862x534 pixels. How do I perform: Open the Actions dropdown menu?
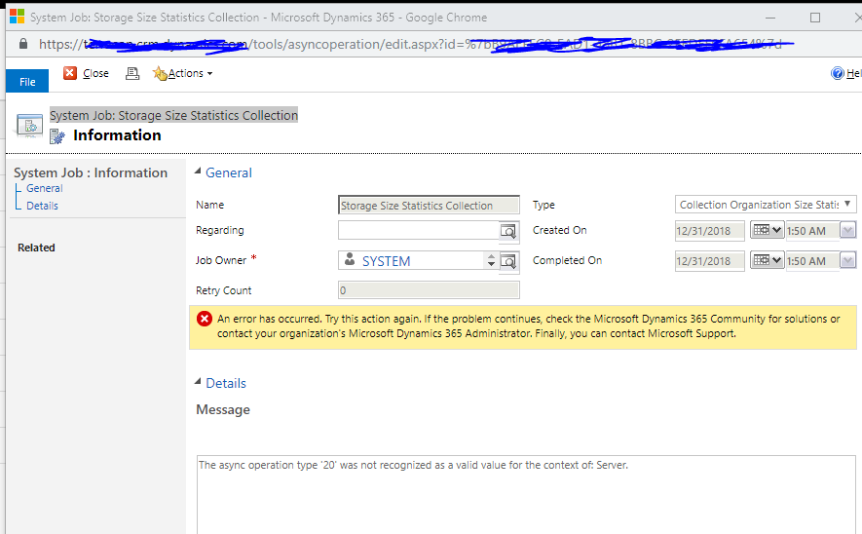click(x=182, y=73)
